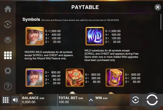Go to the home screen via the sidebar icon
This screenshot has width=163, height=110.
point(8,9)
